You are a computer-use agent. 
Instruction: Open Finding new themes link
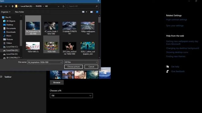click(x=175, y=56)
